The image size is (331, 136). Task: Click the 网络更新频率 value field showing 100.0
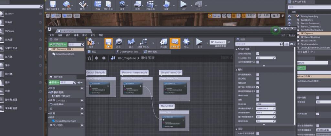coord(266,113)
